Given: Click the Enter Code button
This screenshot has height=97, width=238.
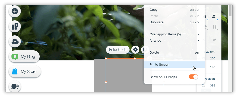Looking at the screenshot, I should [118, 50].
